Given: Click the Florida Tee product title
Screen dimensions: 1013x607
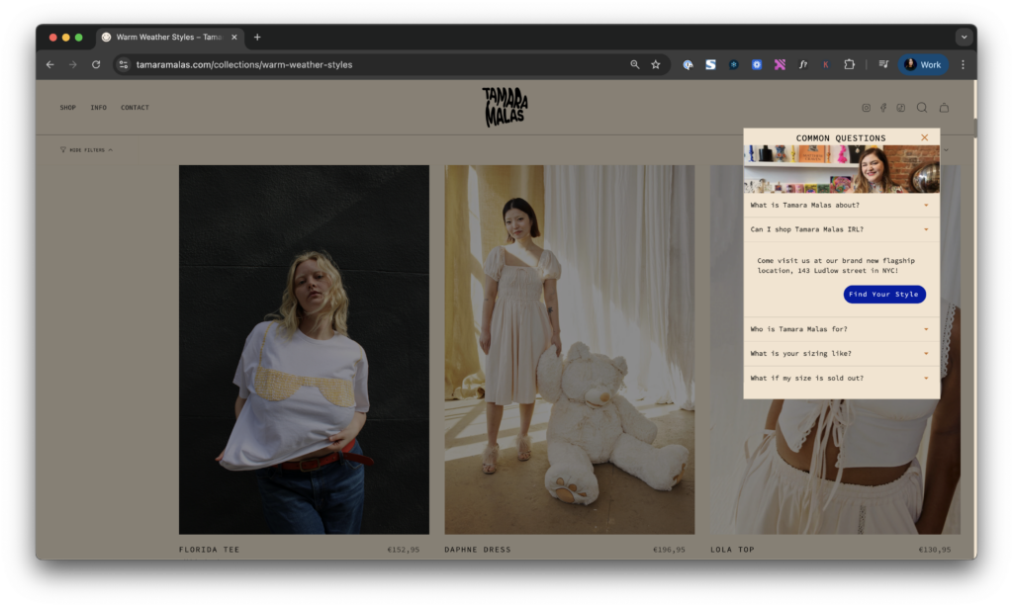Looking at the screenshot, I should [x=209, y=550].
